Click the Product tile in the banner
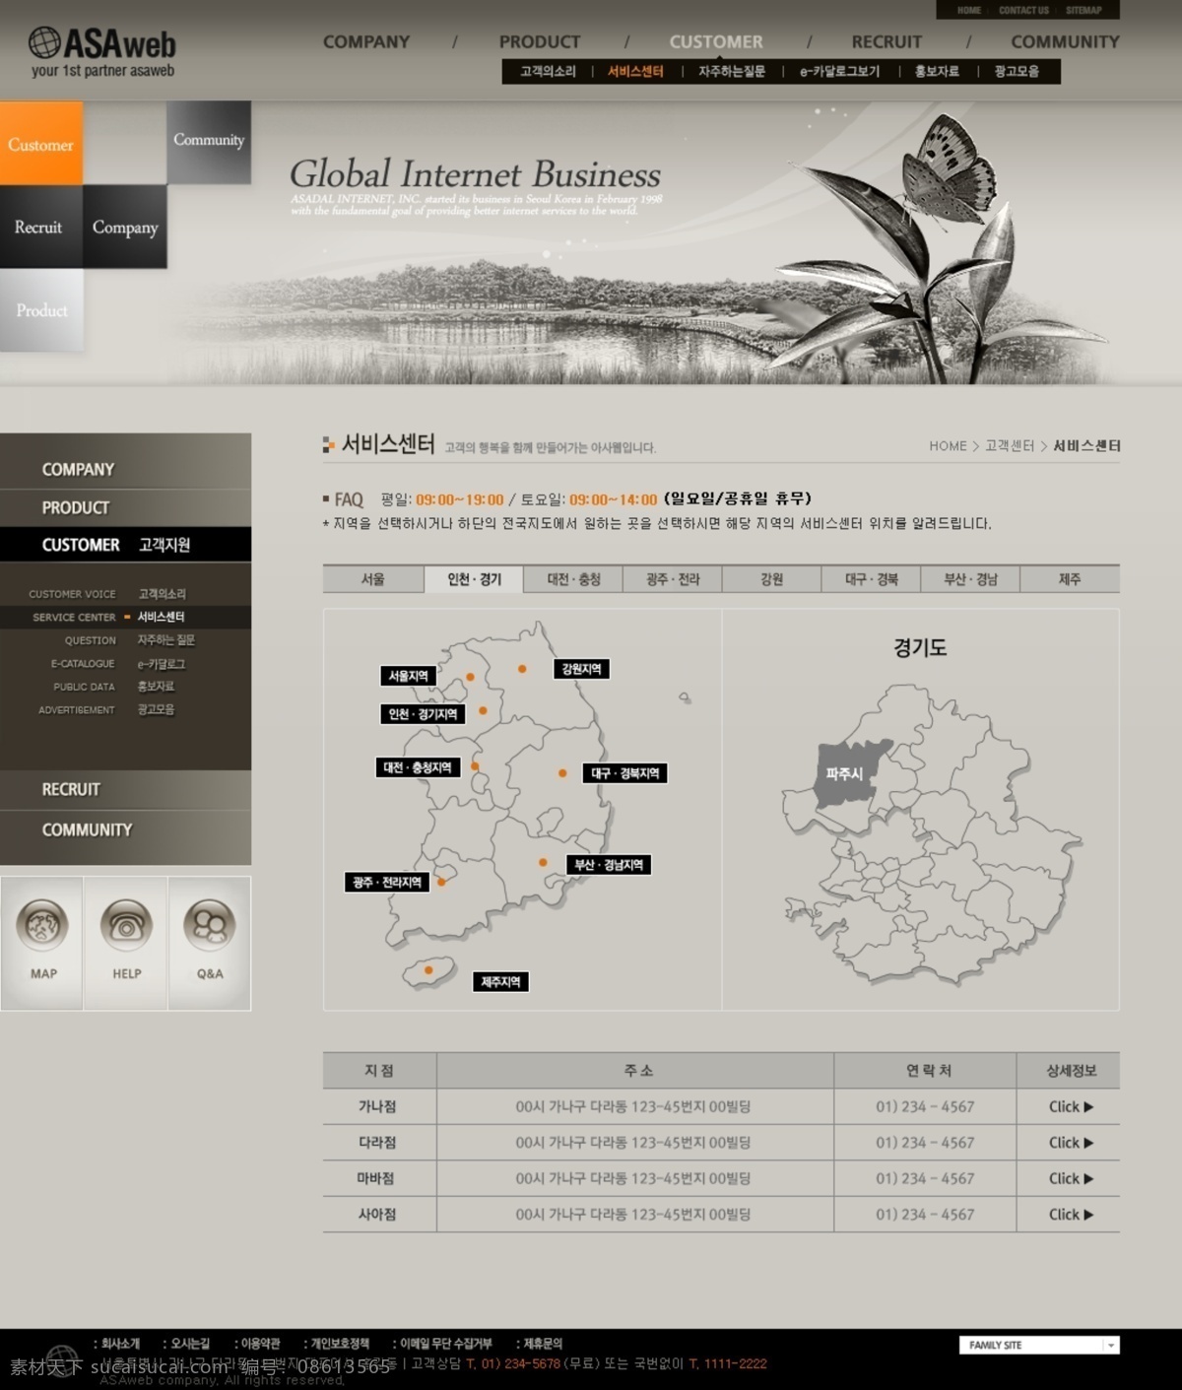Image resolution: width=1182 pixels, height=1390 pixels. [x=41, y=310]
